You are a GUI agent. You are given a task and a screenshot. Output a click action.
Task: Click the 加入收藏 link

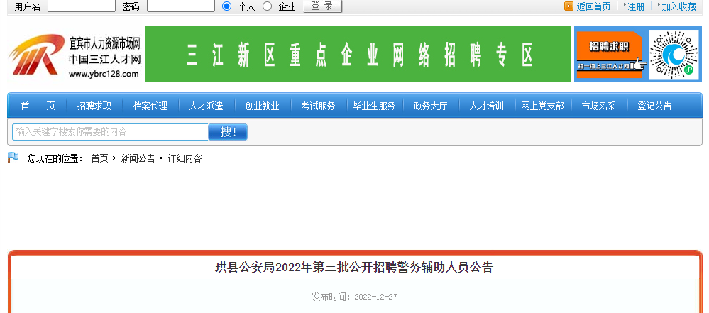(x=678, y=6)
